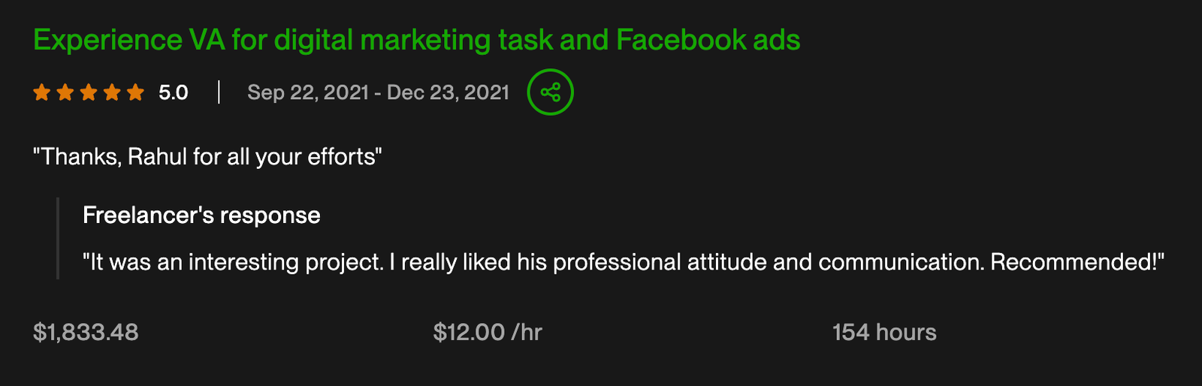Click the green share icon
The height and width of the screenshot is (386, 1202).
(550, 92)
